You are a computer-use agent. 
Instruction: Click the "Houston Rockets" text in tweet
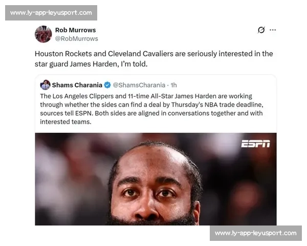click(x=63, y=54)
